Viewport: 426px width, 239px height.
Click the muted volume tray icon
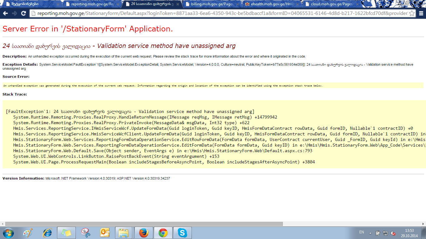393,233
